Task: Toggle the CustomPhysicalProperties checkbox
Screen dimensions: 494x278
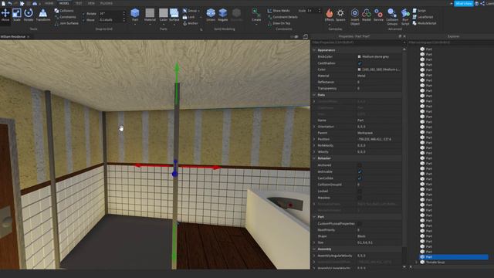Action: click(x=360, y=223)
